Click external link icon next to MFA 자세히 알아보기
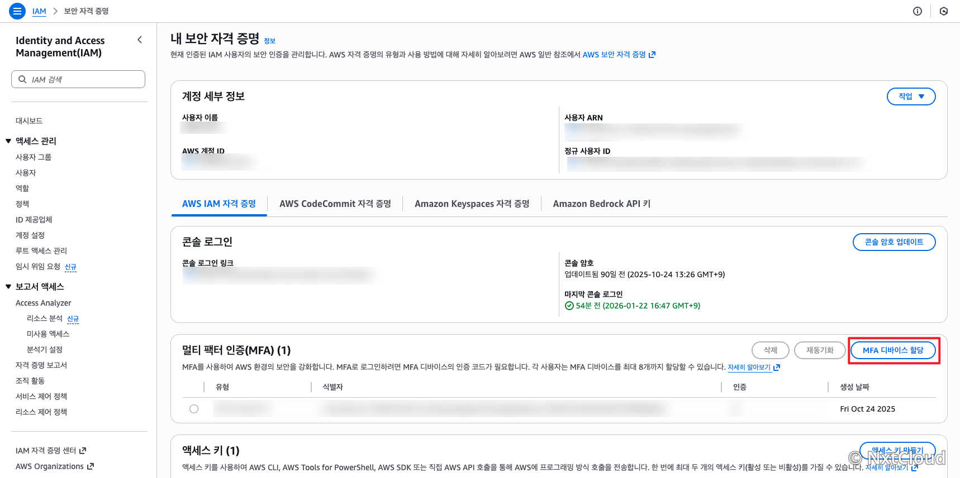This screenshot has height=478, width=960. [x=777, y=368]
